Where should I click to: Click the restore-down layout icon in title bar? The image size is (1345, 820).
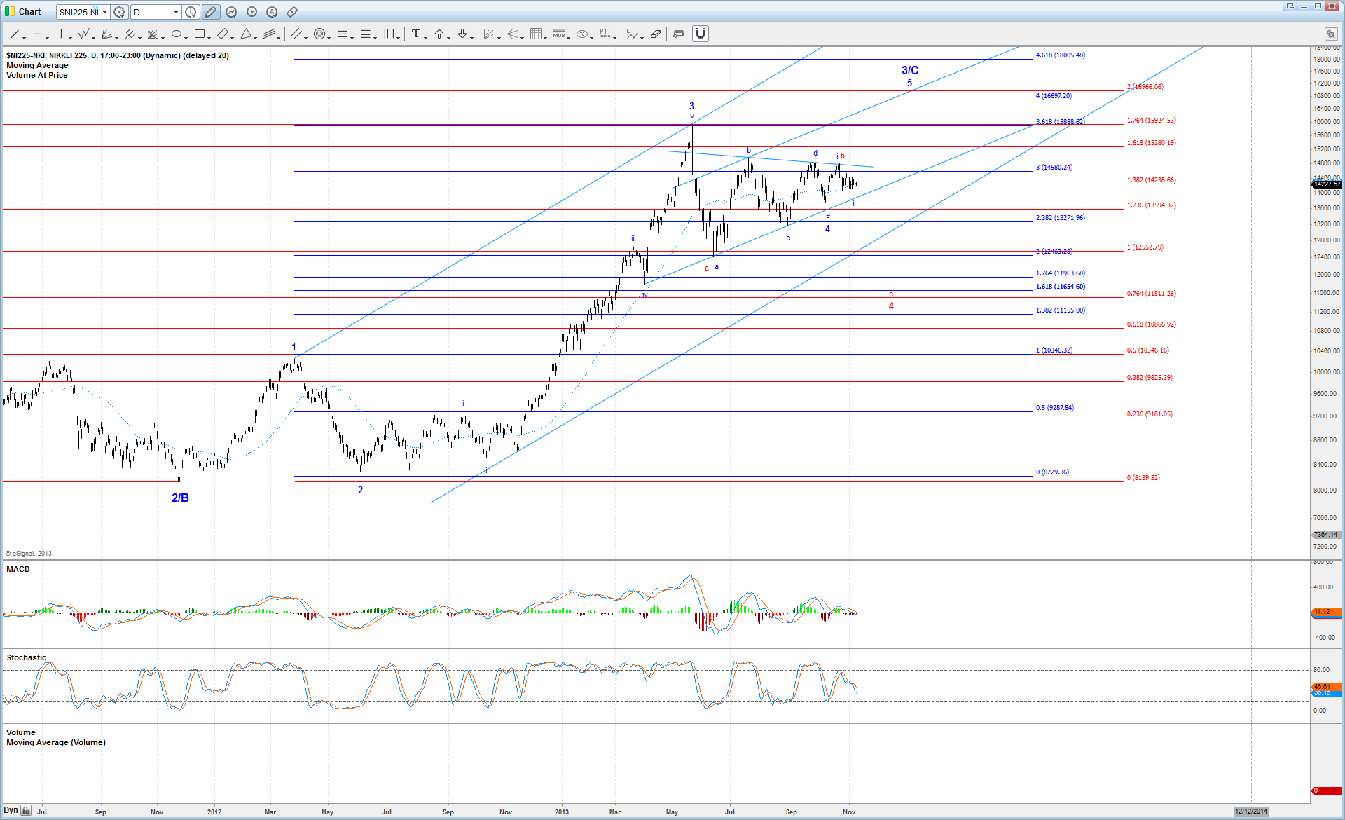[x=1290, y=6]
